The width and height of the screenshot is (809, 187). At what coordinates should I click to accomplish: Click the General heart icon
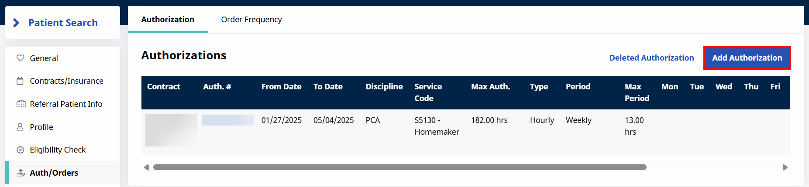click(x=20, y=58)
